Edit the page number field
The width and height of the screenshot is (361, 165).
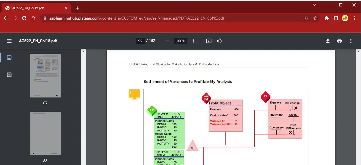click(140, 41)
